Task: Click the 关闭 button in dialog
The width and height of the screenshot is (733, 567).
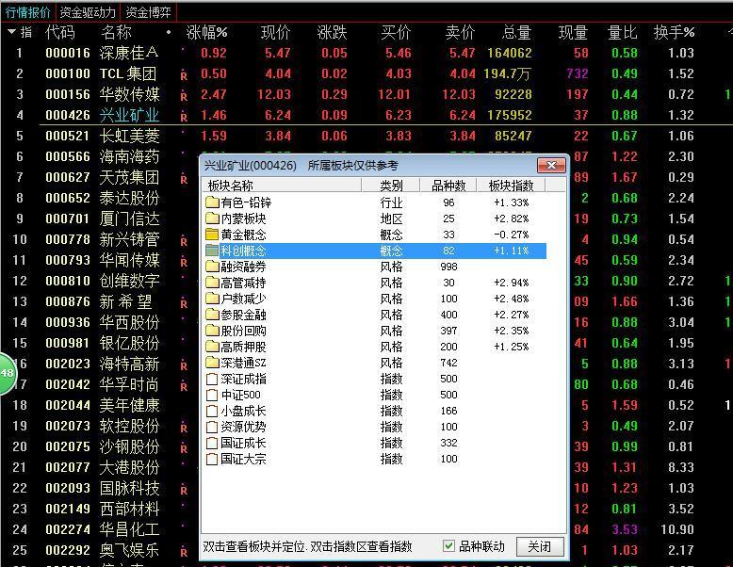Action: tap(540, 546)
